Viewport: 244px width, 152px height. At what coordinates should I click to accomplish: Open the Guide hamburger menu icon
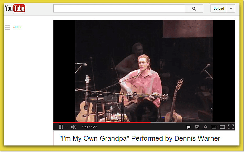(x=8, y=27)
